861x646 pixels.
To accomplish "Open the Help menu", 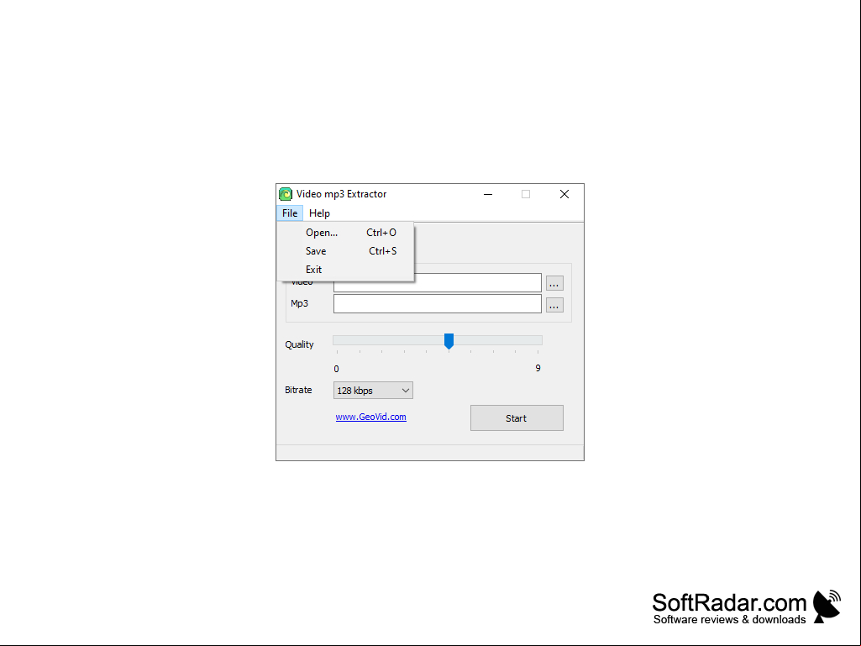I will [x=319, y=213].
